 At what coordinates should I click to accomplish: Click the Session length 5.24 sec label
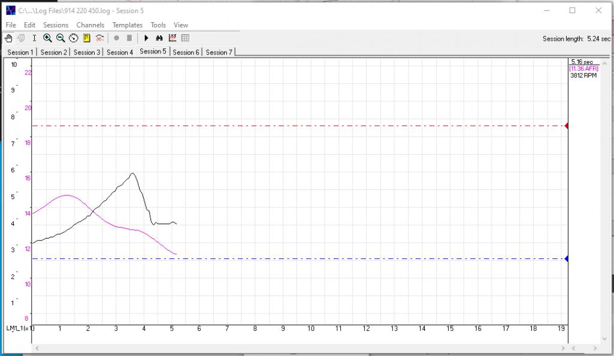576,39
